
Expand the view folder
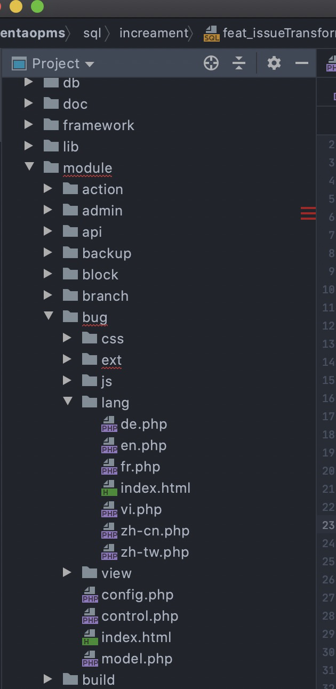click(x=67, y=573)
